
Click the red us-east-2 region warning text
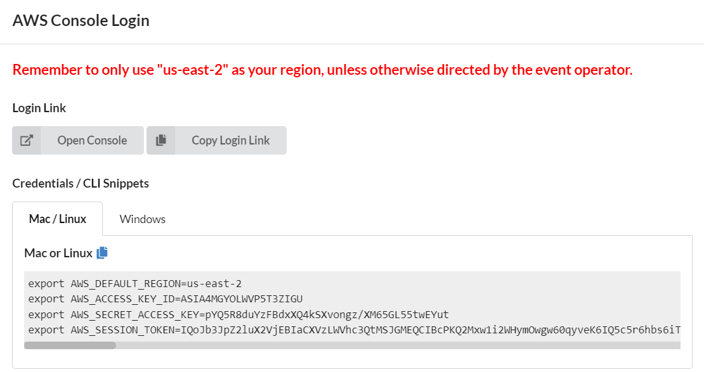click(x=322, y=70)
